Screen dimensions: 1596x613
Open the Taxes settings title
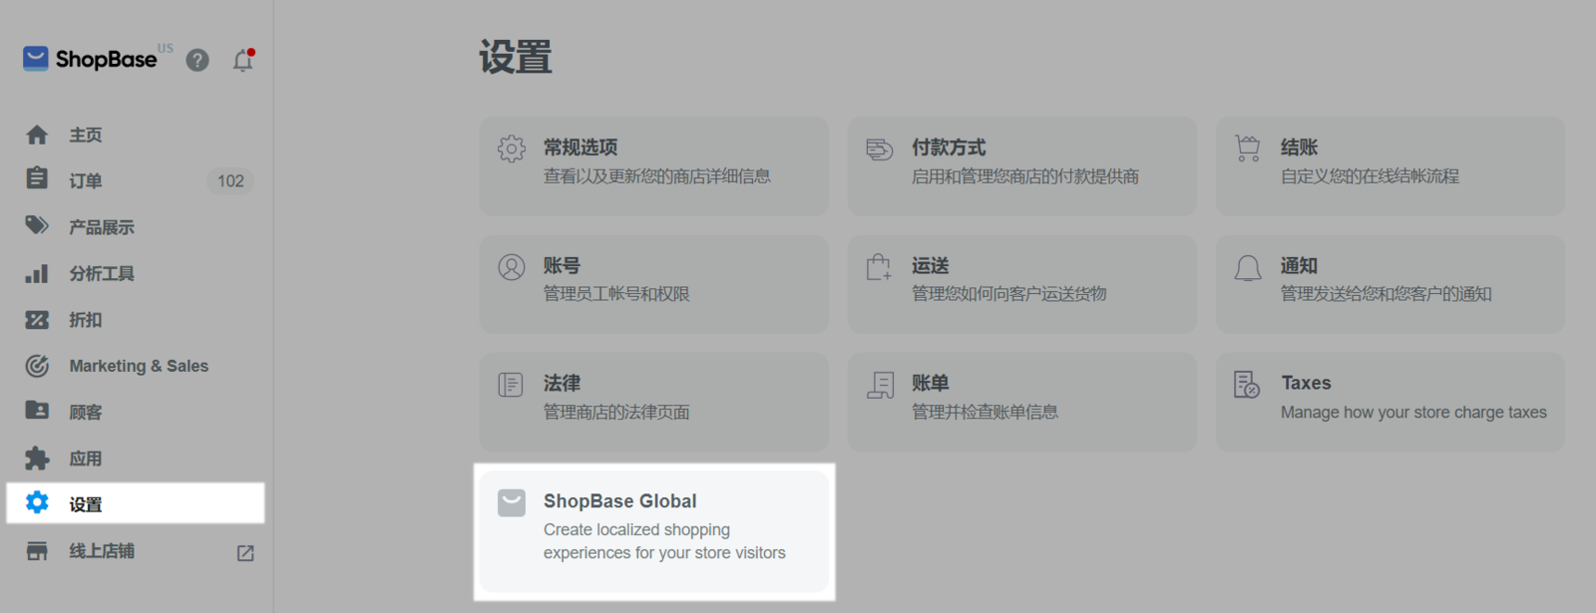click(1306, 383)
